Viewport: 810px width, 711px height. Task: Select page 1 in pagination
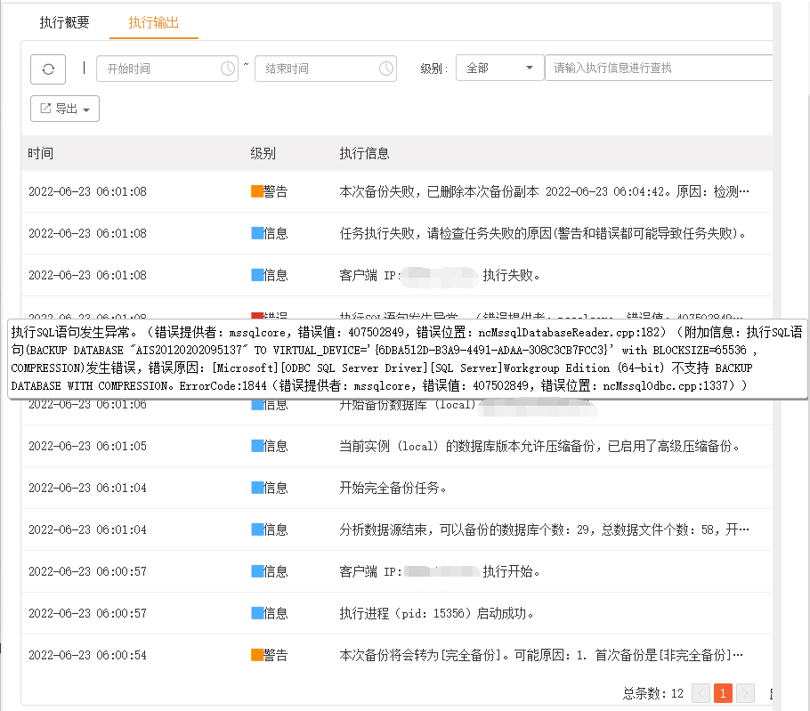tap(723, 693)
